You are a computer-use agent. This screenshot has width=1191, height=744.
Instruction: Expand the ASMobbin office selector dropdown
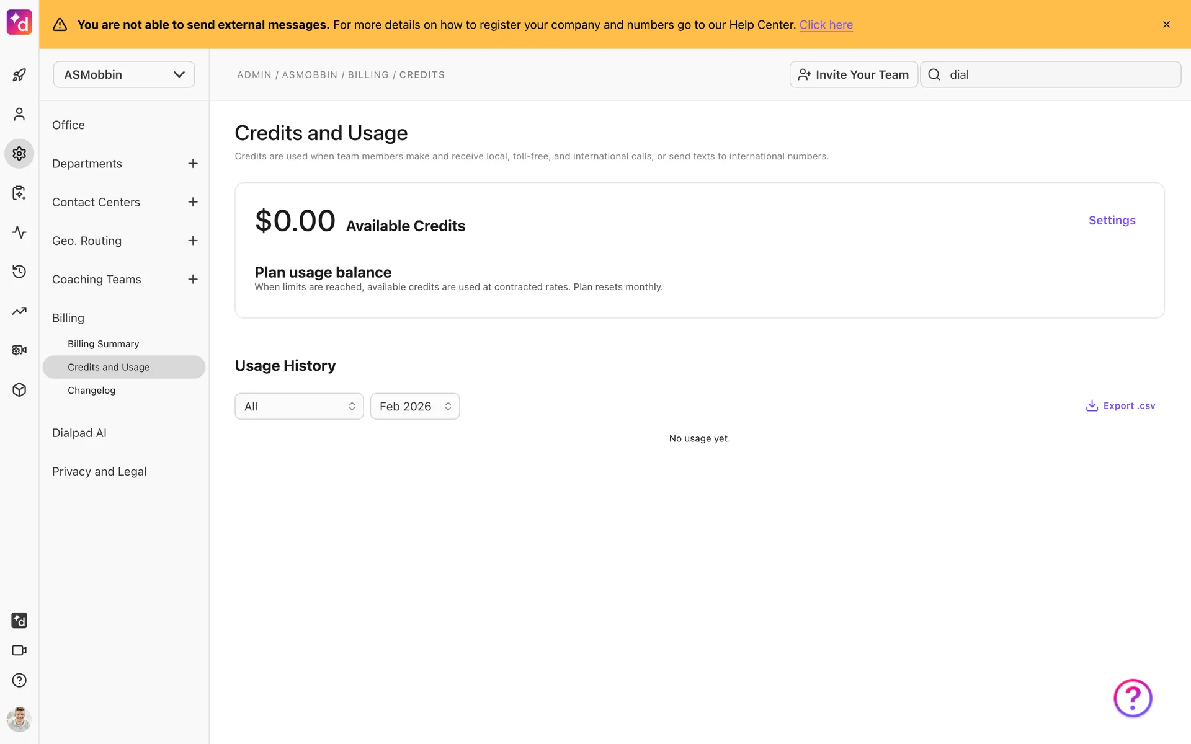click(x=124, y=74)
